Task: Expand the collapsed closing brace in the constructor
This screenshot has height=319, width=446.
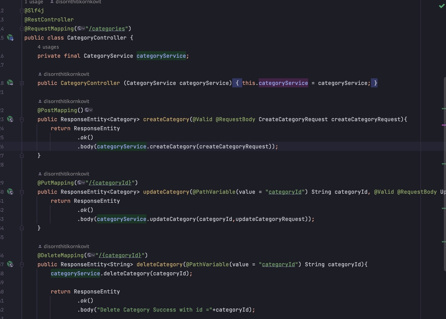Action: [x=375, y=83]
